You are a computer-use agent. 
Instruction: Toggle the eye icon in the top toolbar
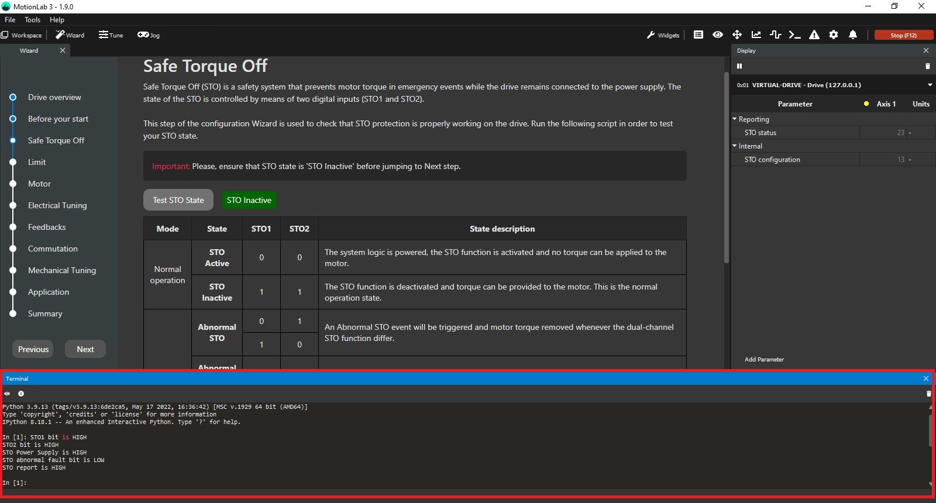click(718, 35)
